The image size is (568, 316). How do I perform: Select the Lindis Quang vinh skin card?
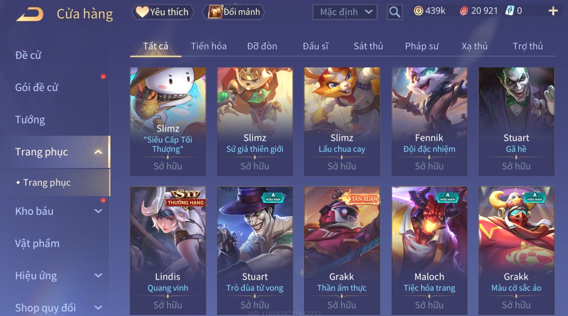[x=168, y=251]
